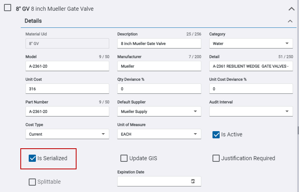Change the Unit of Measure dropdown
Viewport: 299px width, 192px height.
159,134
